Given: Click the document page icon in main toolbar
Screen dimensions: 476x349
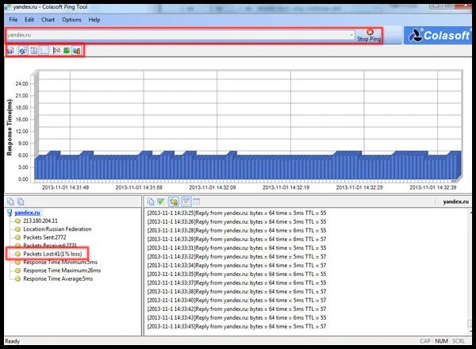Looking at the screenshot, I should coord(33,51).
